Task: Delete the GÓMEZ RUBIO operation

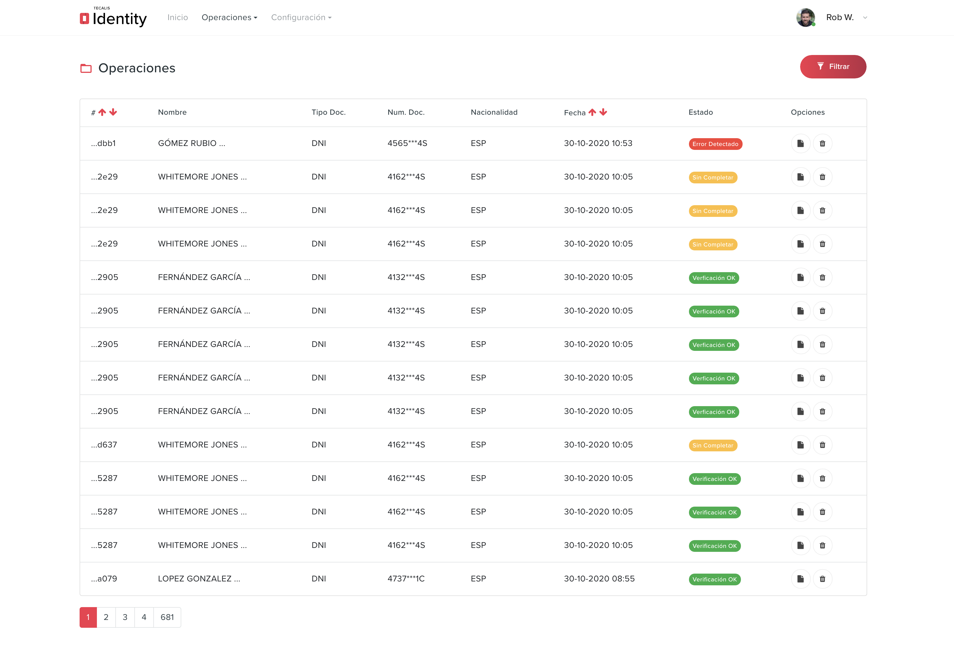Action: [x=822, y=144]
